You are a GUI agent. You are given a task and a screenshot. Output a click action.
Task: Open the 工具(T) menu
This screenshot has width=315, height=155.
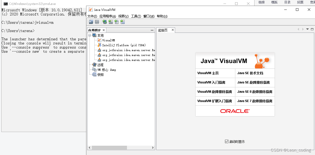point(136,16)
